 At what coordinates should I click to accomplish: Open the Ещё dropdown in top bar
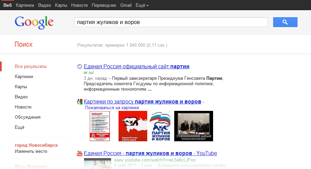(142, 5)
